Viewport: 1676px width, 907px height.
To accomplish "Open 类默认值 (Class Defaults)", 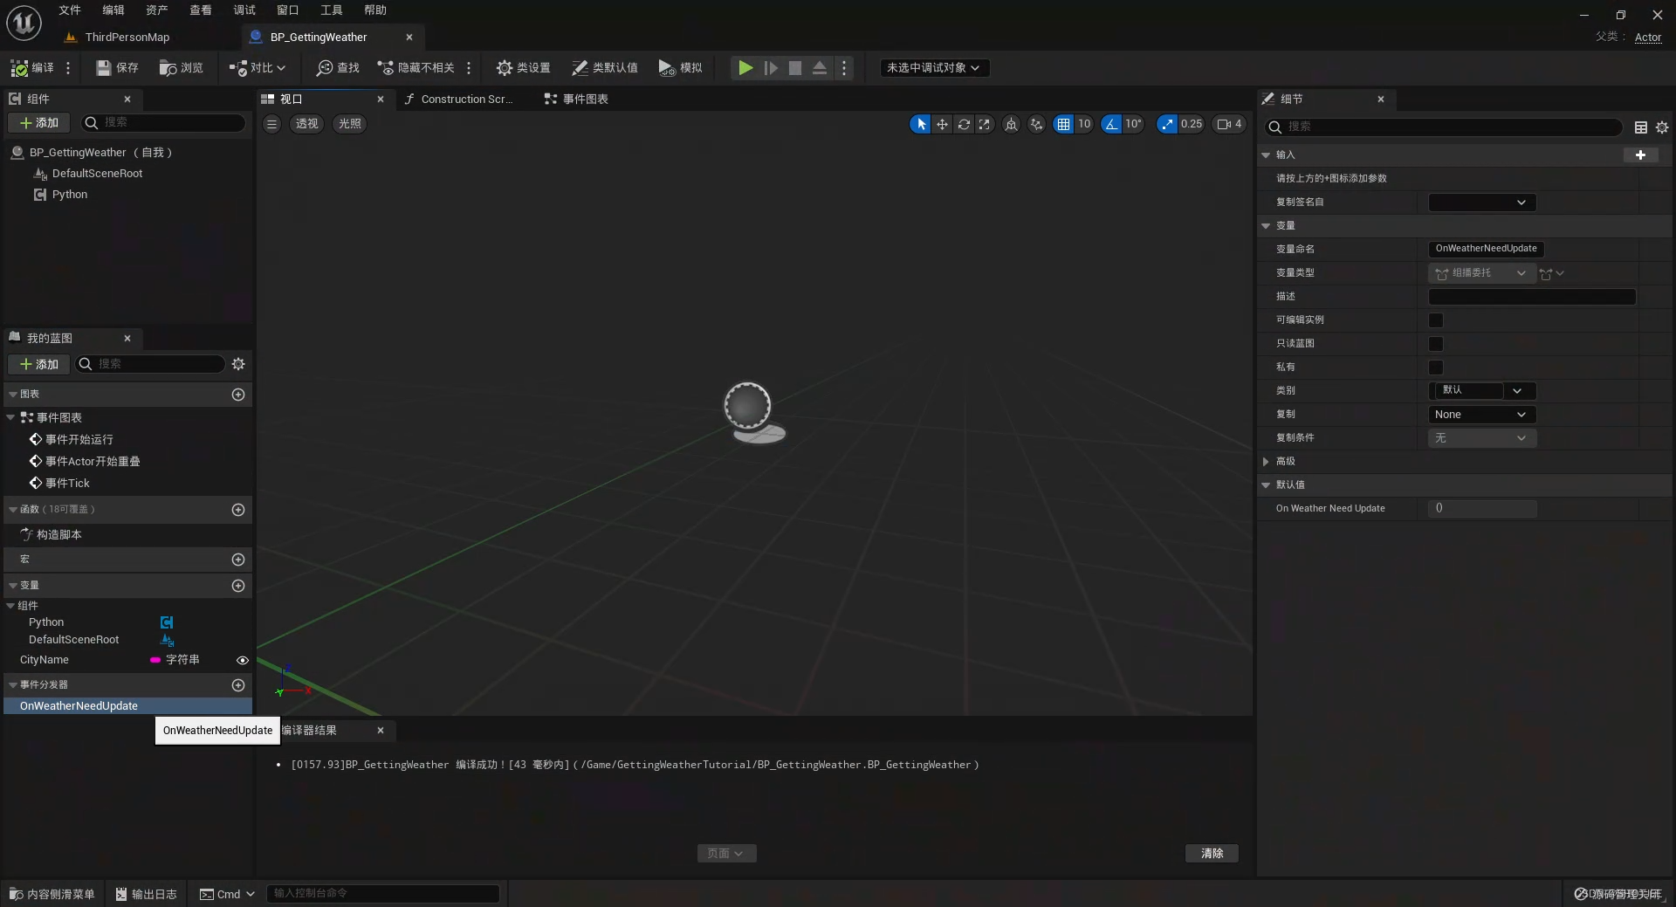I will click(604, 67).
